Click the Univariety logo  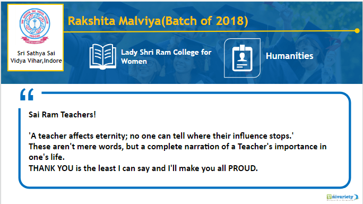342,197
